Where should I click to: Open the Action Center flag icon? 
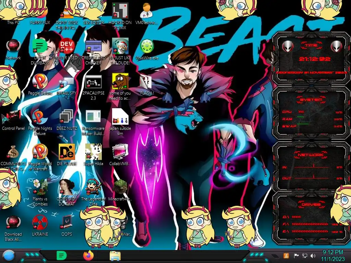(x=296, y=255)
